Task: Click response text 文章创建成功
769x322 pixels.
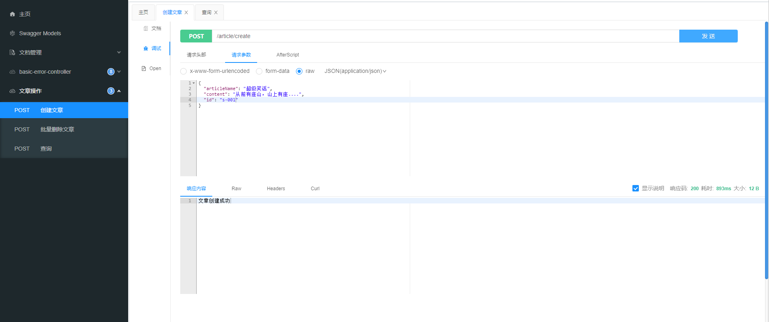Action: [214, 201]
